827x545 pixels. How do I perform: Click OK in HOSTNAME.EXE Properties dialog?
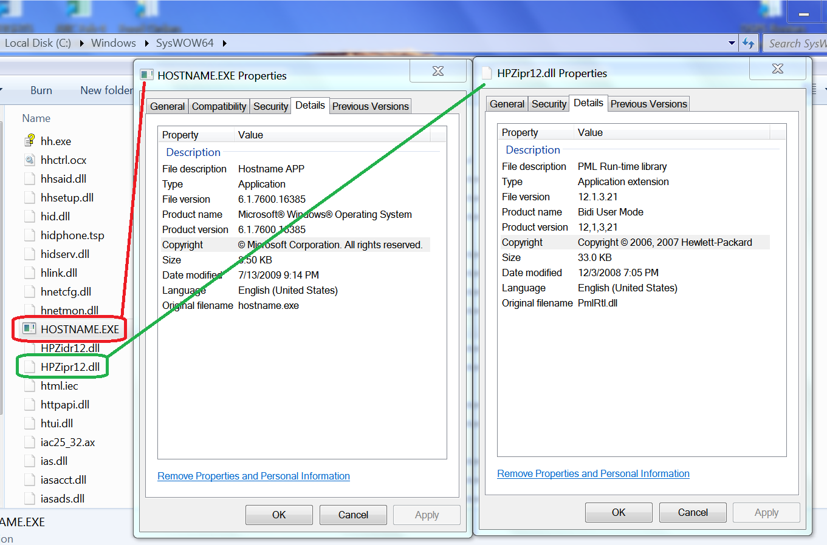click(x=279, y=515)
